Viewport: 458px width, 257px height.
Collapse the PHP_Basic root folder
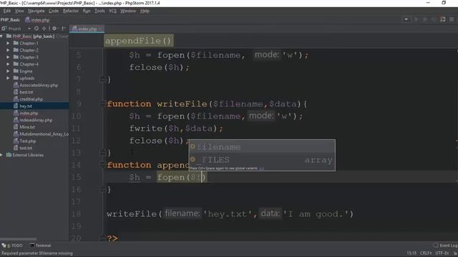tap(1, 36)
